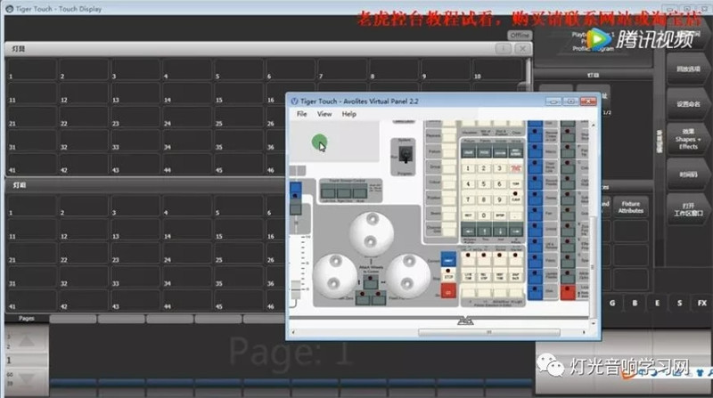Click the Stop playback button
This screenshot has width=713, height=398.
click(448, 274)
